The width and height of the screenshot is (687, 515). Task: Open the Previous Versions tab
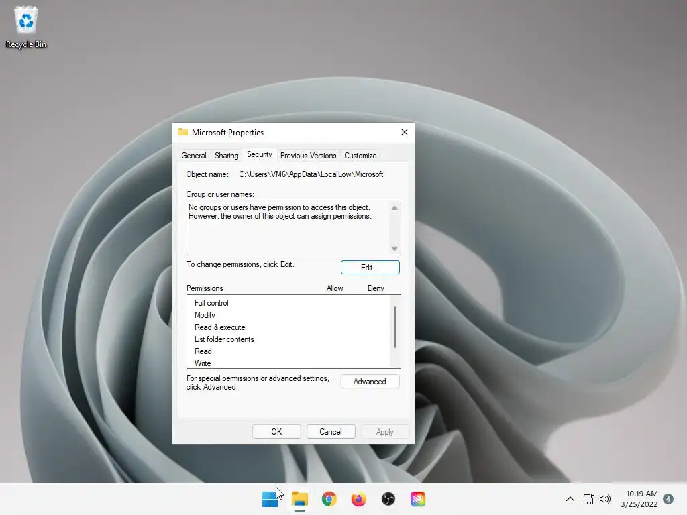point(309,156)
